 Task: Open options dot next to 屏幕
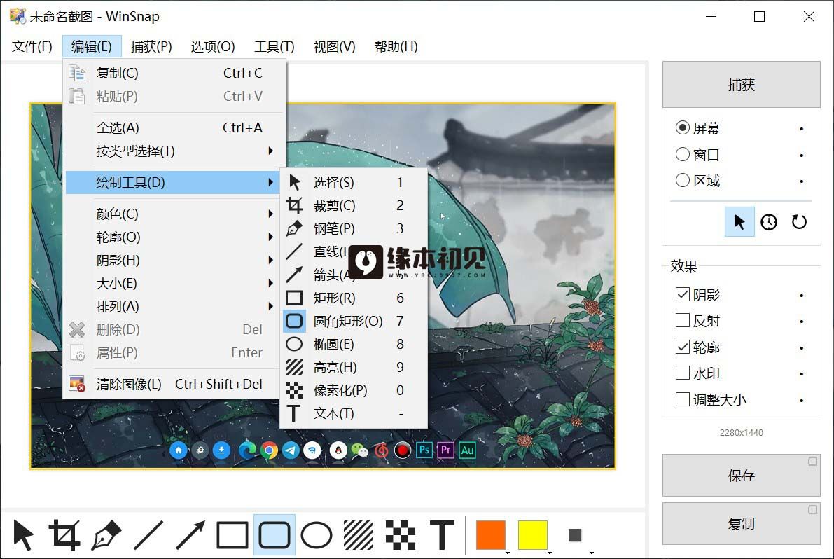pyautogui.click(x=802, y=129)
